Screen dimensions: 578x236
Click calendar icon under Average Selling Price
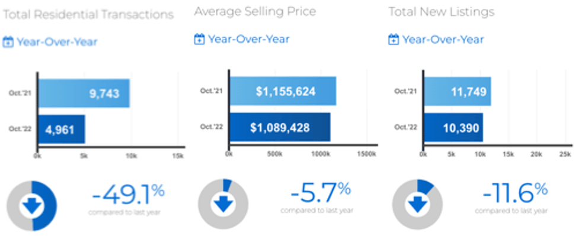(x=199, y=39)
